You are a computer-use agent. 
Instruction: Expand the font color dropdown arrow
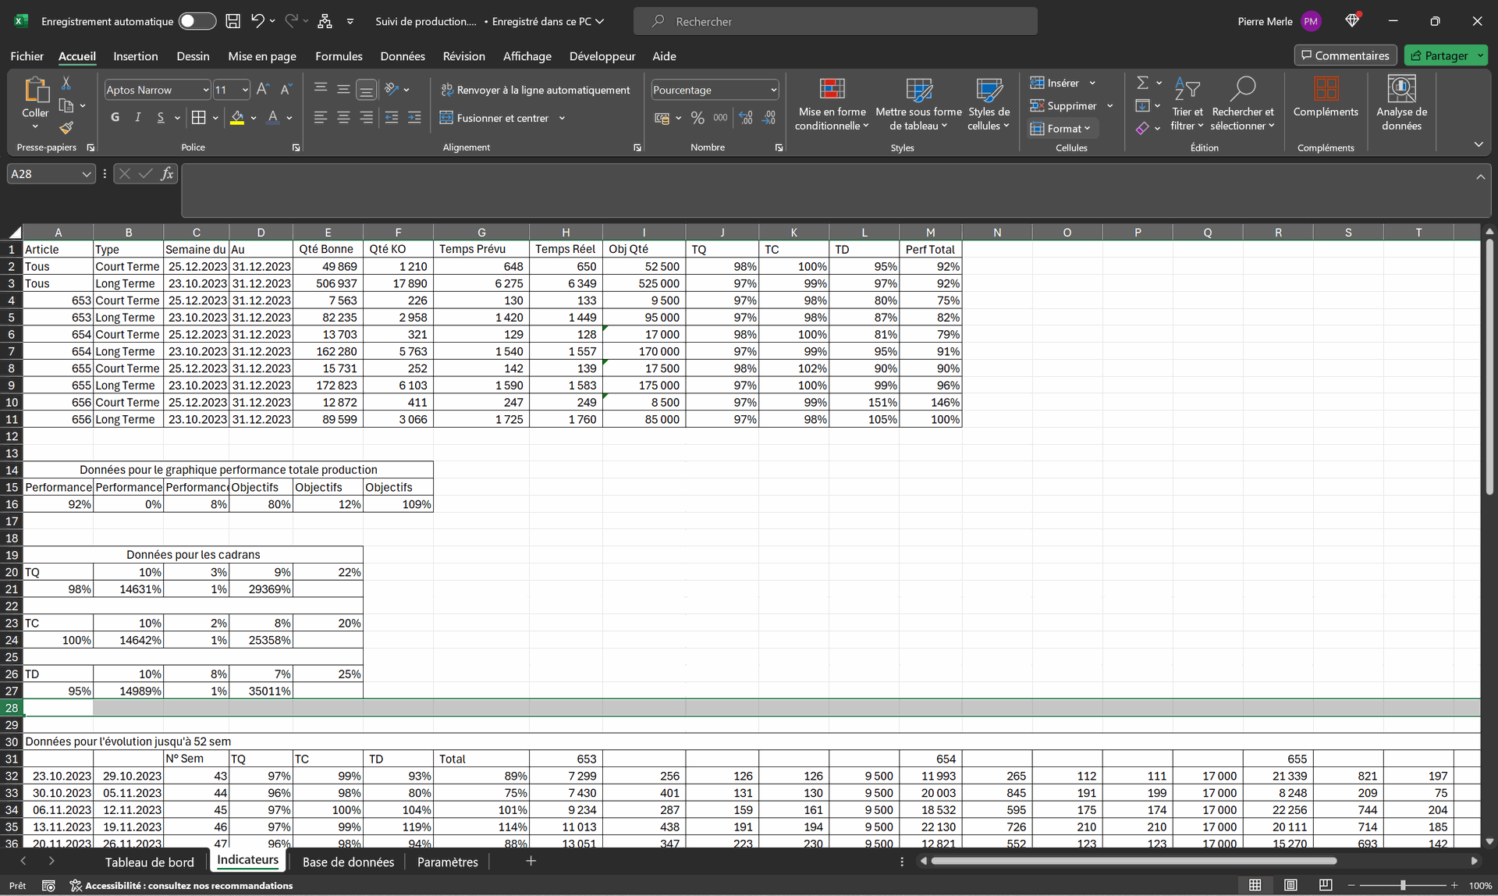[x=287, y=119]
